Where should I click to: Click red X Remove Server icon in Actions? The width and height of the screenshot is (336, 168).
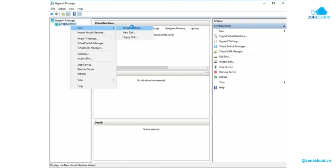216,72
